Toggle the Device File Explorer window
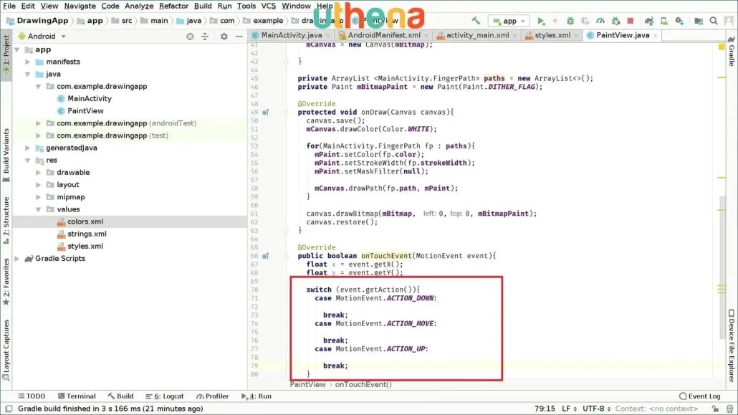Screen dimensions: 738x415 coord(732,345)
